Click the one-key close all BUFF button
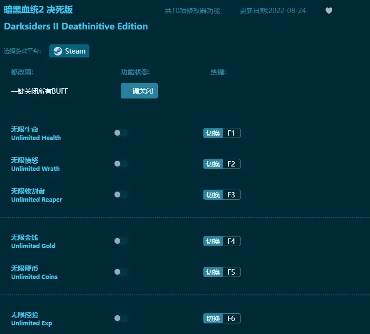The image size is (370, 334). pyautogui.click(x=139, y=91)
